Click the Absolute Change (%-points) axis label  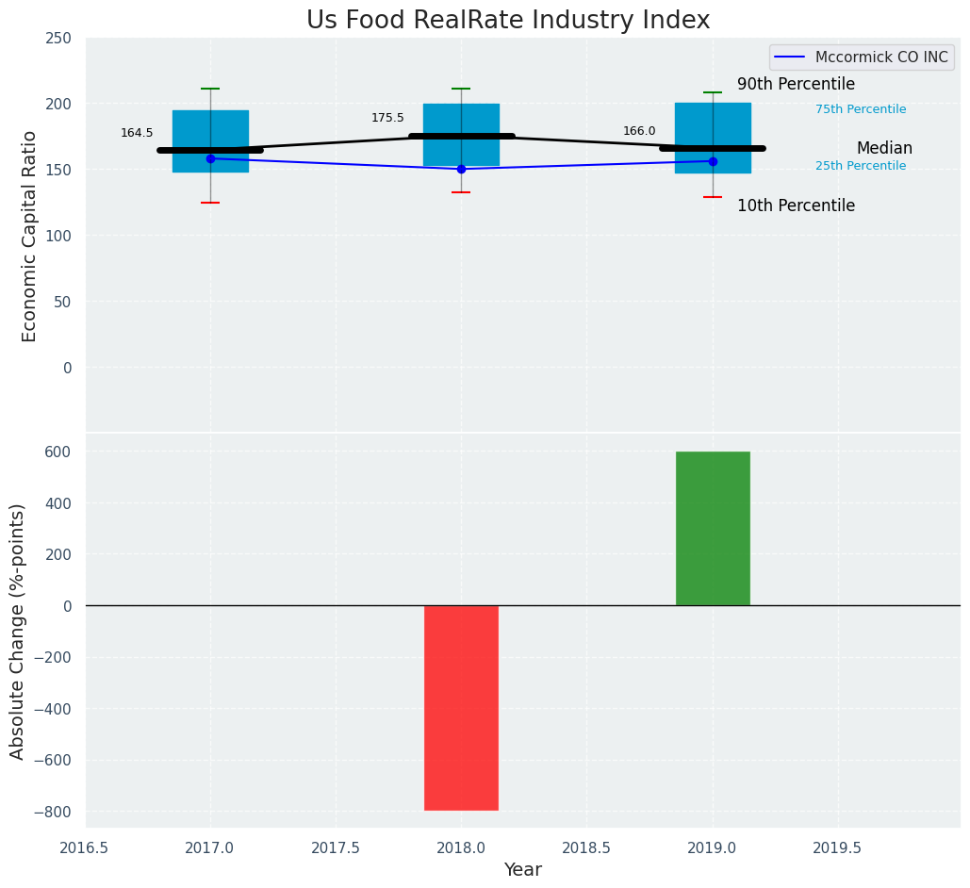pyautogui.click(x=18, y=631)
